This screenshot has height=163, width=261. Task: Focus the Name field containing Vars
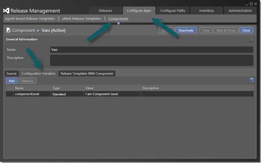coord(152,50)
